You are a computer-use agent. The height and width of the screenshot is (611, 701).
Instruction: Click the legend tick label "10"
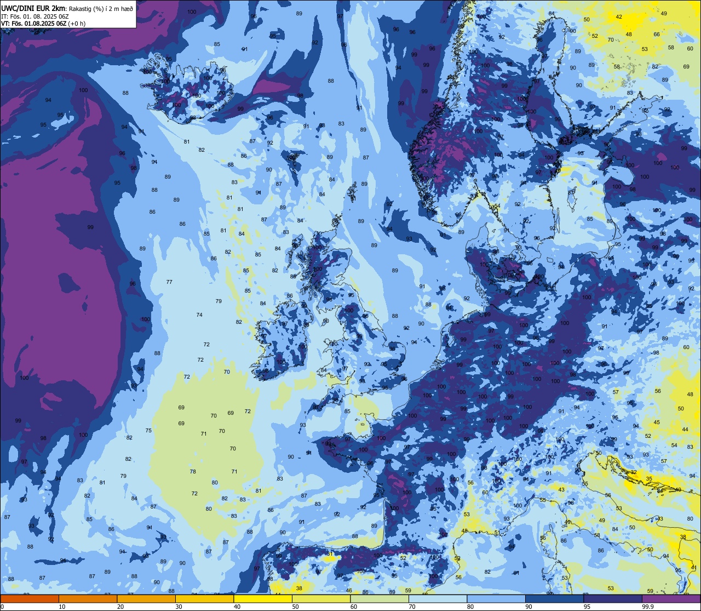(62, 607)
